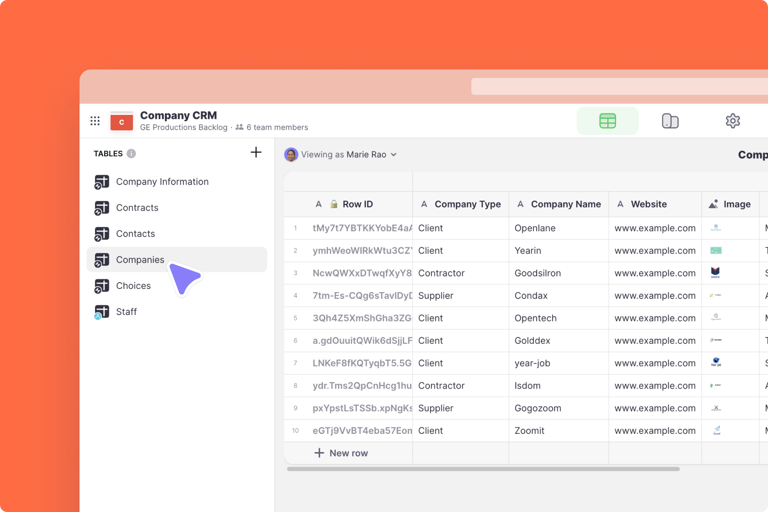Image resolution: width=768 pixels, height=512 pixels.
Task: Switch to the data table view icon
Action: point(607,121)
